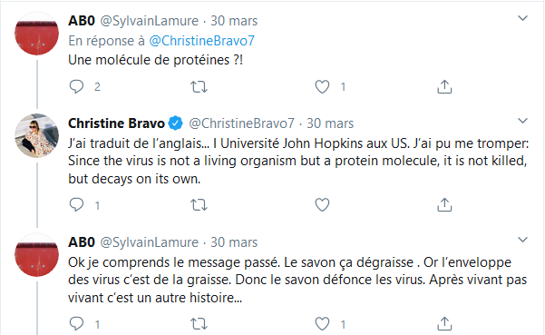
Task: Open more options on Christine Bravo's tweet
Action: click(x=522, y=121)
